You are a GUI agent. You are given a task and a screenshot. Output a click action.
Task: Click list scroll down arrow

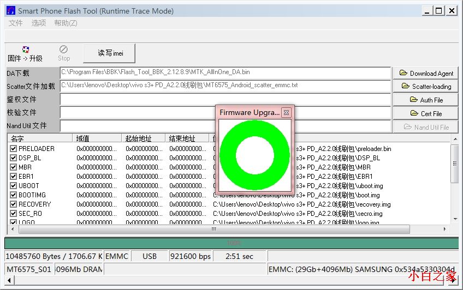click(x=455, y=219)
